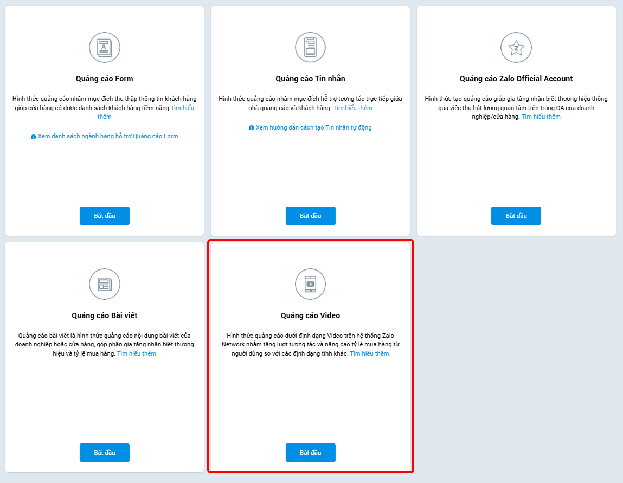Open Tìm hiểu thêm in Official Account card

[x=541, y=117]
